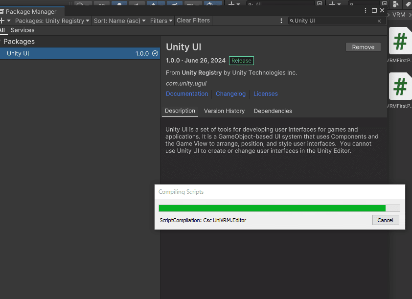412x299 pixels.
Task: Click the com.unity.ugui package name text
Action: click(186, 84)
